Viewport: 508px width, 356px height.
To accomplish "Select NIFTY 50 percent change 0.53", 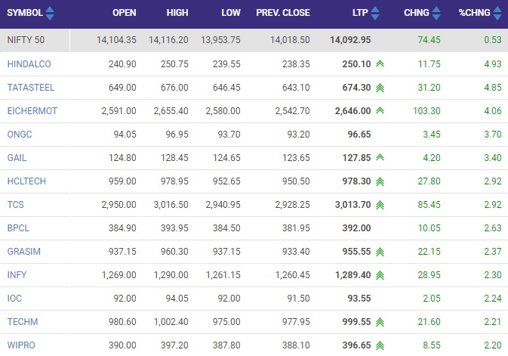I will 493,40.
